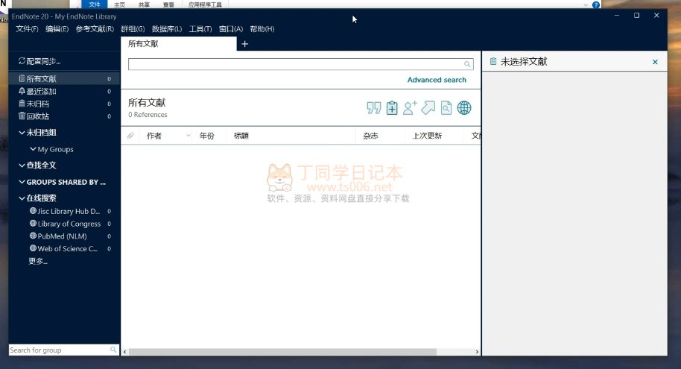Click the Add New Reference clipboard icon
Image resolution: width=681 pixels, height=369 pixels.
392,108
